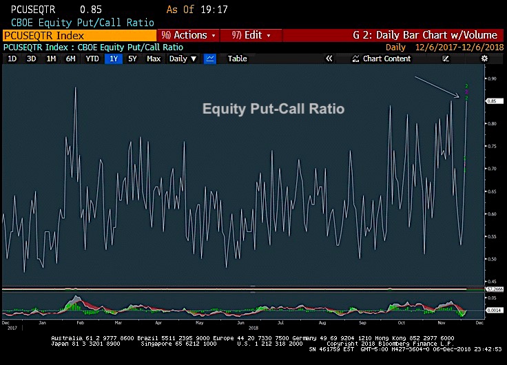507x365 pixels.
Task: Click the 0.85 last value axis label
Action: (x=495, y=101)
